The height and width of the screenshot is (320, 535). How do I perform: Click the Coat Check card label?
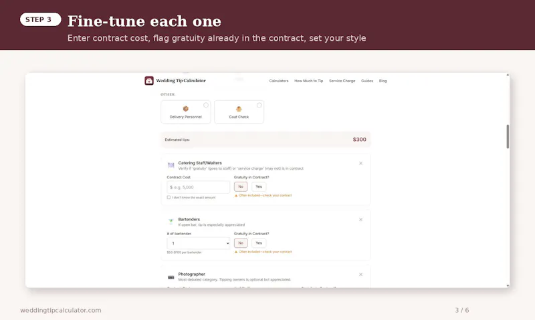click(x=239, y=117)
